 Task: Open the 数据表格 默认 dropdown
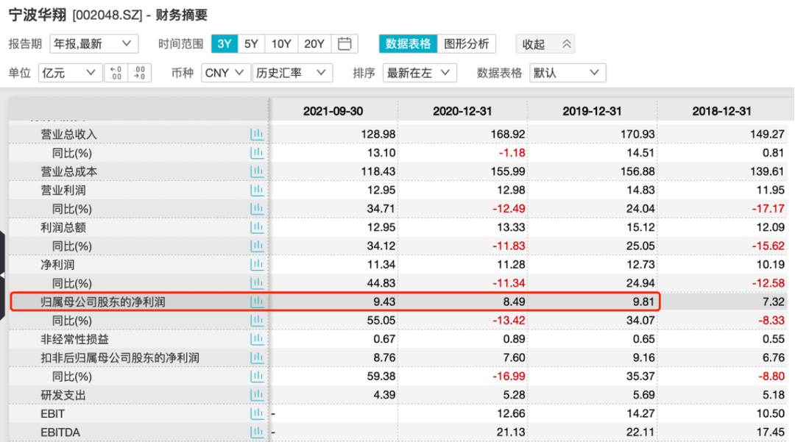[x=568, y=73]
